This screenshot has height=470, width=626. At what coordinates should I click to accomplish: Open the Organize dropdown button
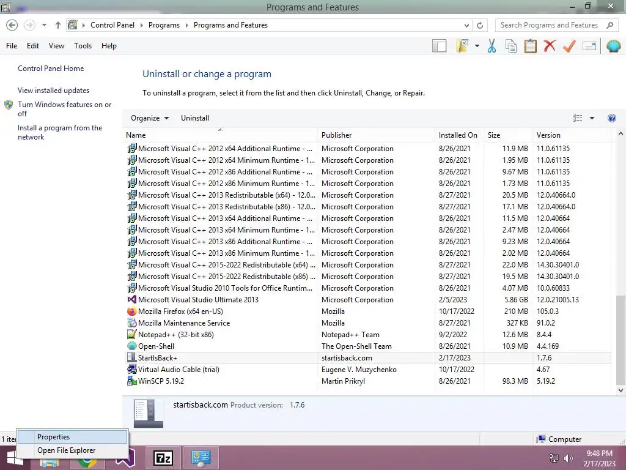pyautogui.click(x=150, y=118)
